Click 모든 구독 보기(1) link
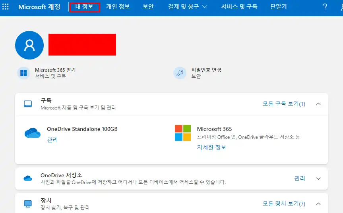The width and height of the screenshot is (343, 213). point(284,104)
